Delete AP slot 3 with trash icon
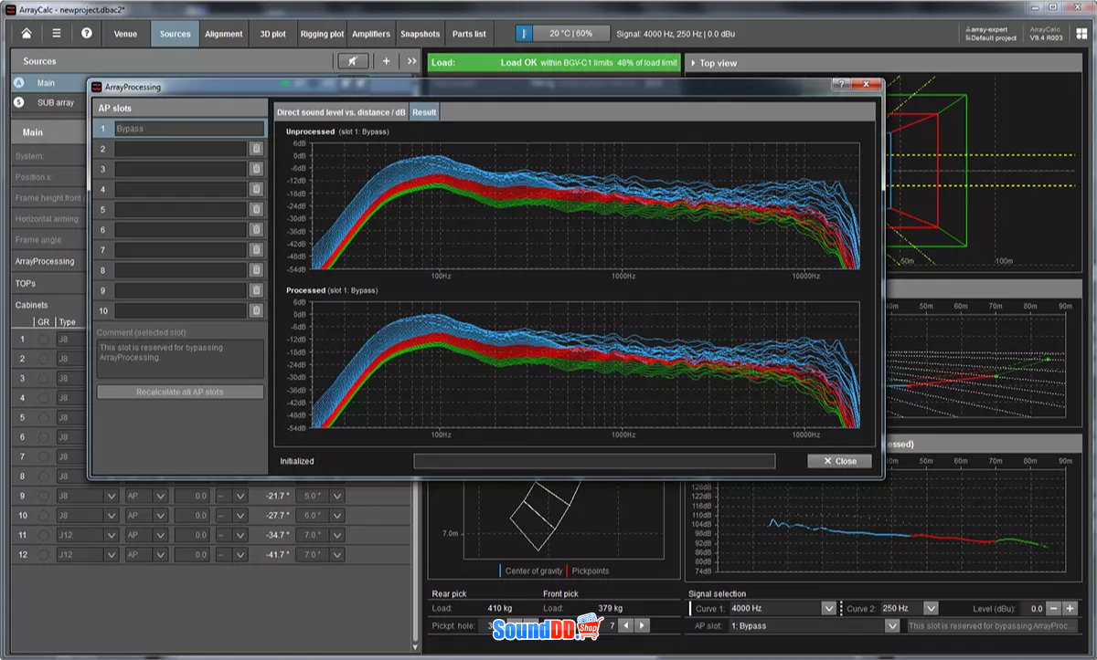Viewport: 1097px width, 660px height. pos(257,169)
